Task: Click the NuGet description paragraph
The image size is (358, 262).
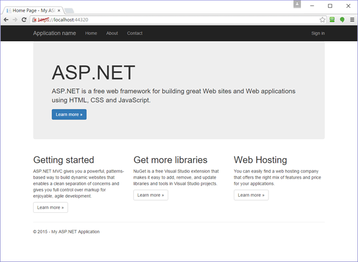Action: 176,178
